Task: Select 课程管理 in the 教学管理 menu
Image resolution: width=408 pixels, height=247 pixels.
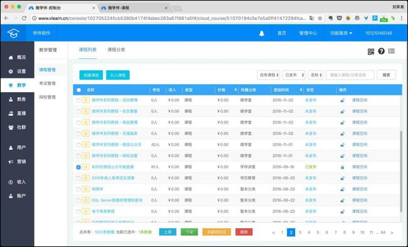Action: (x=47, y=70)
